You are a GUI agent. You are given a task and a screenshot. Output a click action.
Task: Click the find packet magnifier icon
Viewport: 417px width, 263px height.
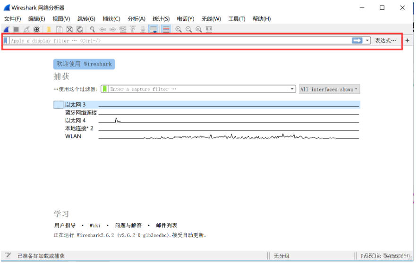click(x=92, y=29)
